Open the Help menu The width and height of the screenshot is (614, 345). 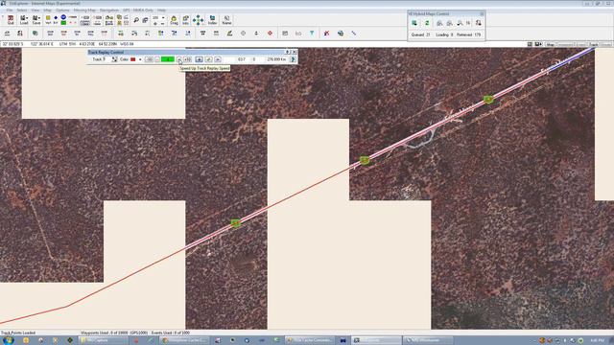pyautogui.click(x=161, y=11)
